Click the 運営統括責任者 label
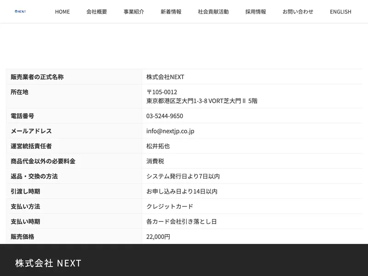 point(31,146)
